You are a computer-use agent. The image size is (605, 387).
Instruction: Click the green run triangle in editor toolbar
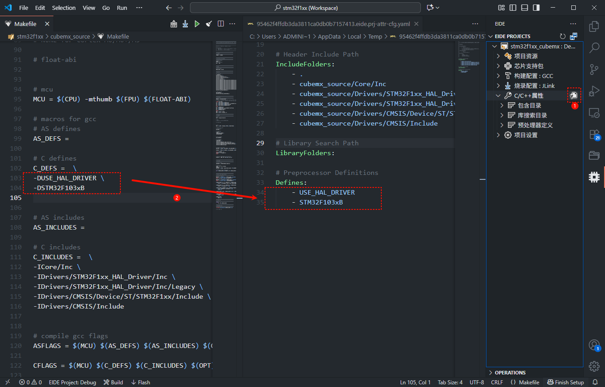pos(197,24)
